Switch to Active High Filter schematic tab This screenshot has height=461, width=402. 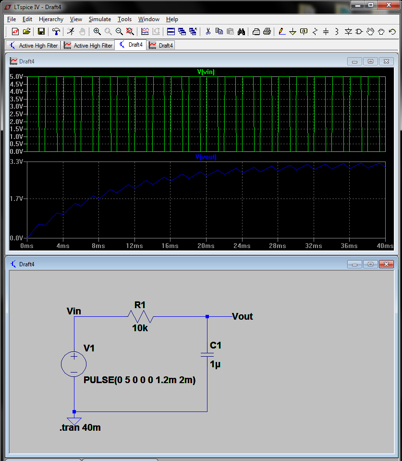pos(33,45)
